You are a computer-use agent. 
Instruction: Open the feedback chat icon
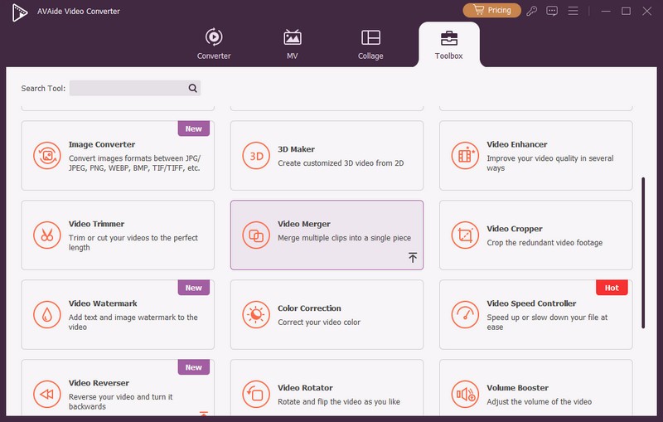pos(552,11)
